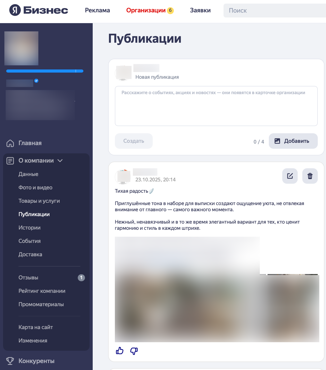
Task: Click the Я Бизнес logo
Action: tap(38, 10)
